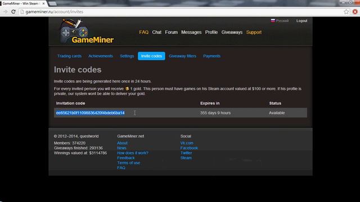
Task: Click the highlighted invitation code
Action: [90, 113]
